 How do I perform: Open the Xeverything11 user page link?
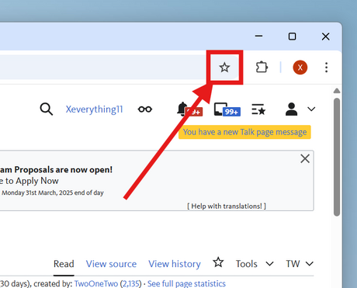pyautogui.click(x=94, y=109)
